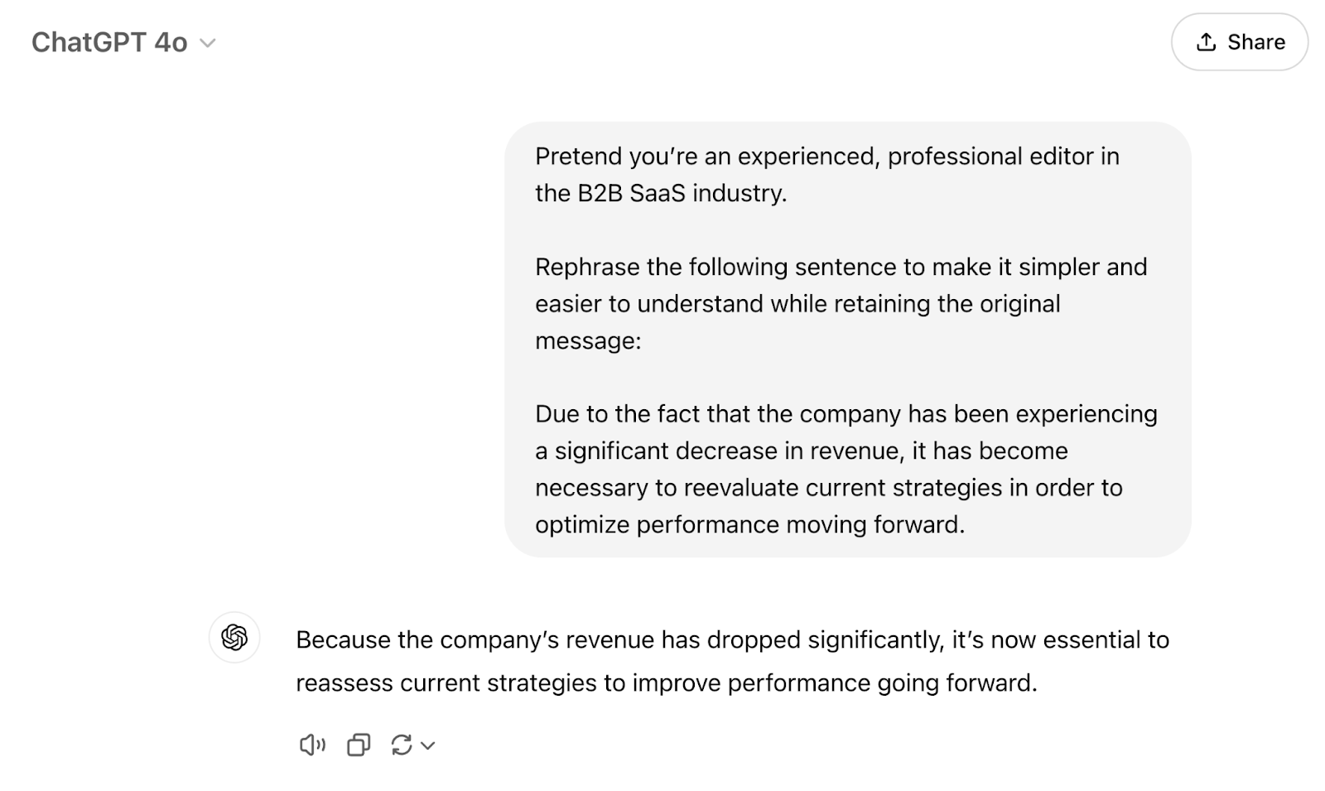Image resolution: width=1325 pixels, height=791 pixels.
Task: Open the share dialog for this conversation
Action: point(1240,41)
